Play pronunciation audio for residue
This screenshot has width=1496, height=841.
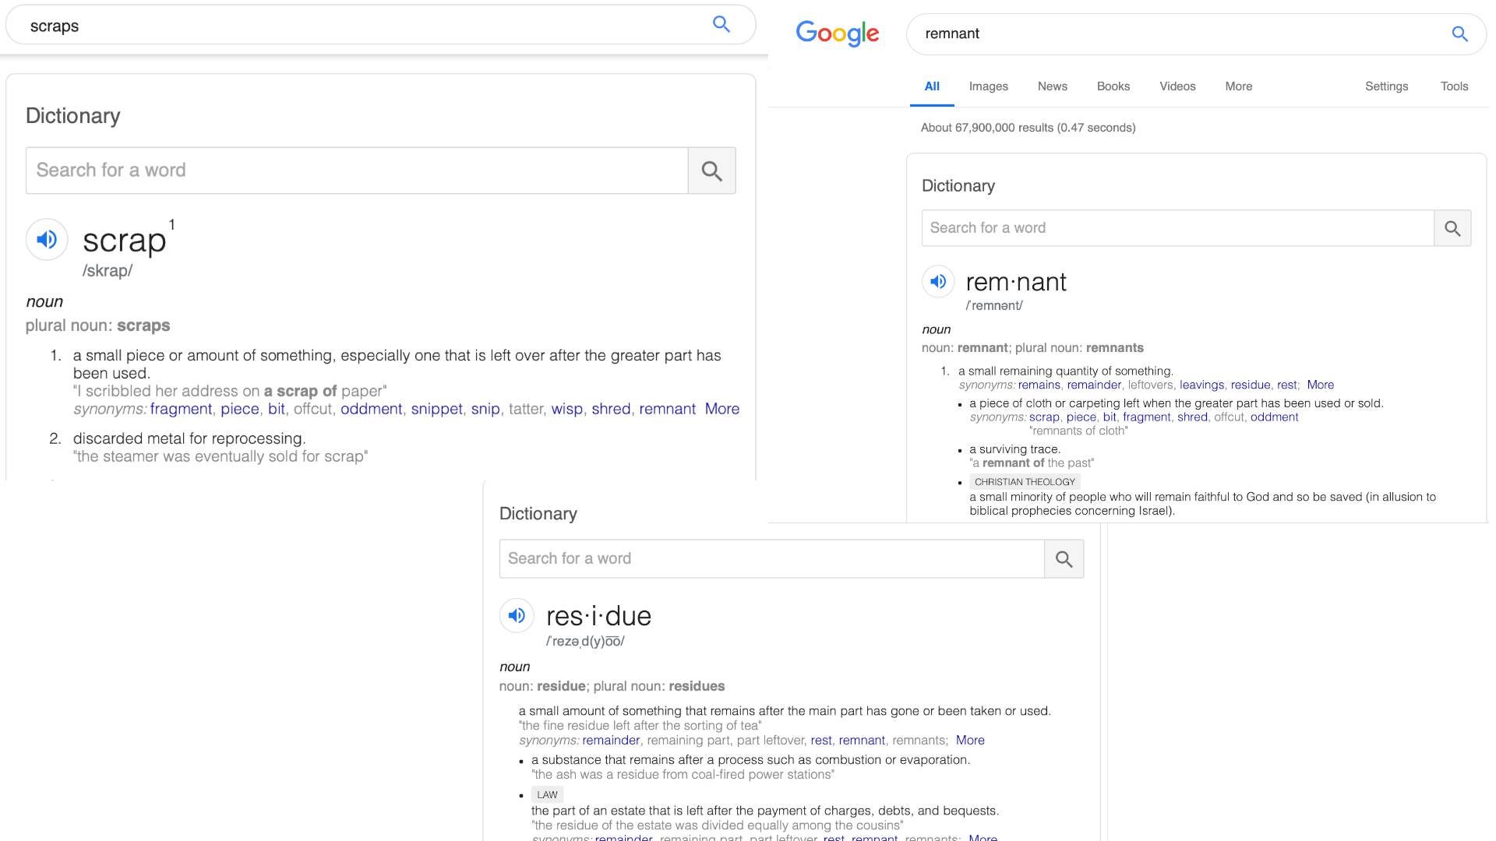tap(517, 615)
